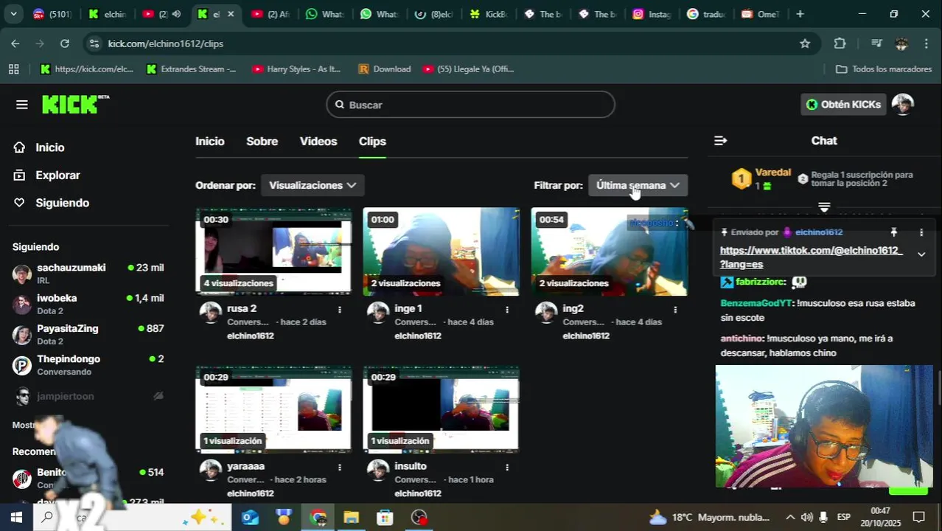Viewport: 942px width, 531px height.
Task: Play the rusa 2 clip thumbnail
Action: (x=273, y=251)
